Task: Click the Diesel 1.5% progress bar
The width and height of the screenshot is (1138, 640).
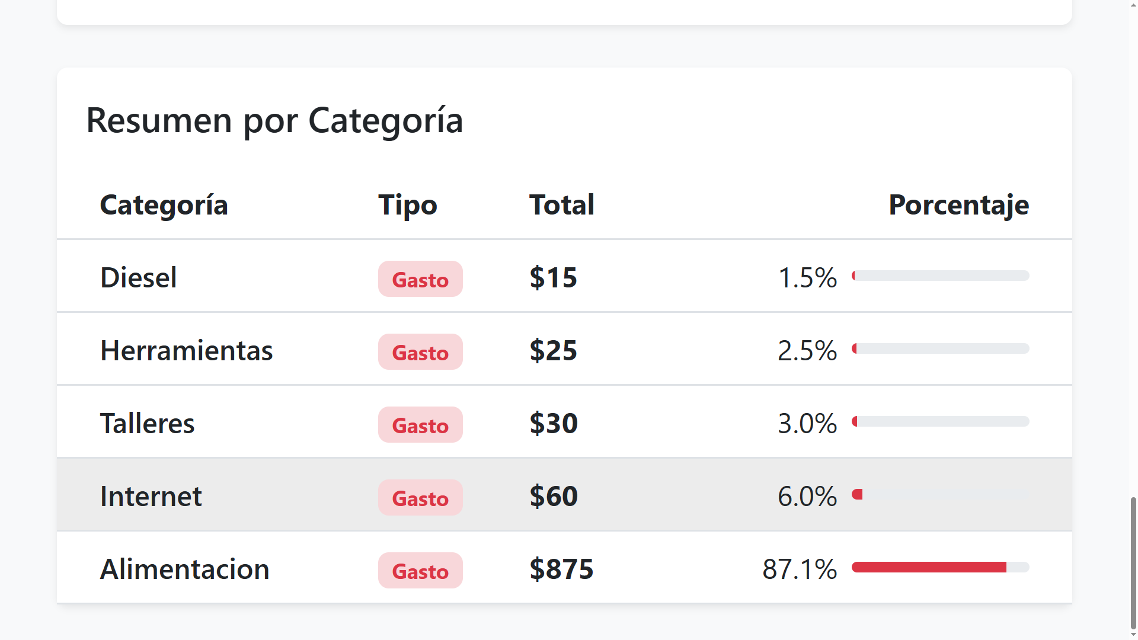Action: click(941, 276)
